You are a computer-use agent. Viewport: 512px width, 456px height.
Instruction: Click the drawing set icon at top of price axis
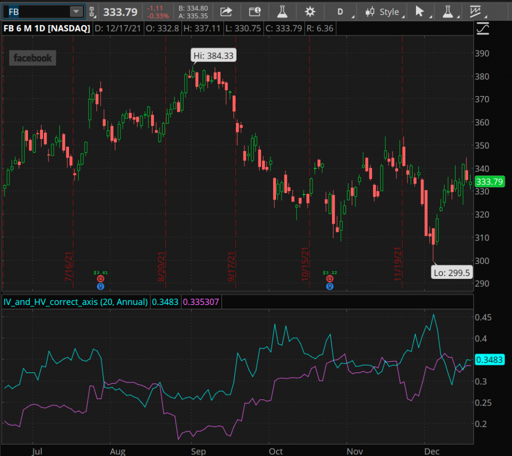point(482,28)
